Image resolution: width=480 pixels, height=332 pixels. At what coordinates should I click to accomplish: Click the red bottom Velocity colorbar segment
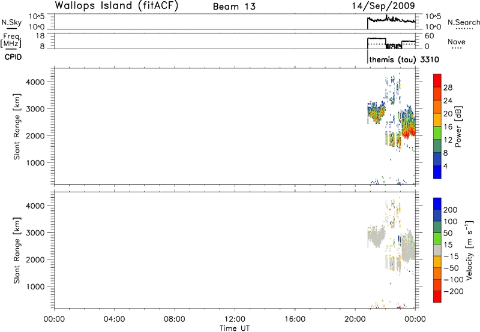pyautogui.click(x=437, y=297)
